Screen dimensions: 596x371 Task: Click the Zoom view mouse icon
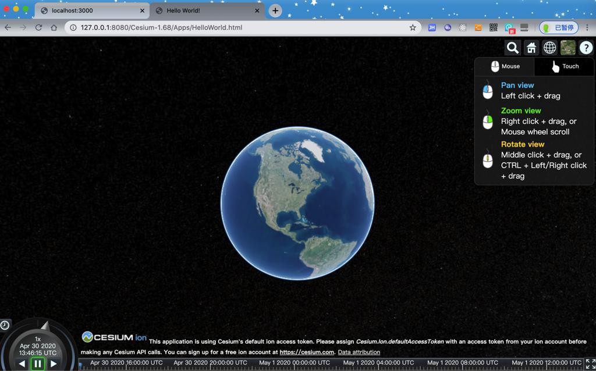(x=488, y=121)
